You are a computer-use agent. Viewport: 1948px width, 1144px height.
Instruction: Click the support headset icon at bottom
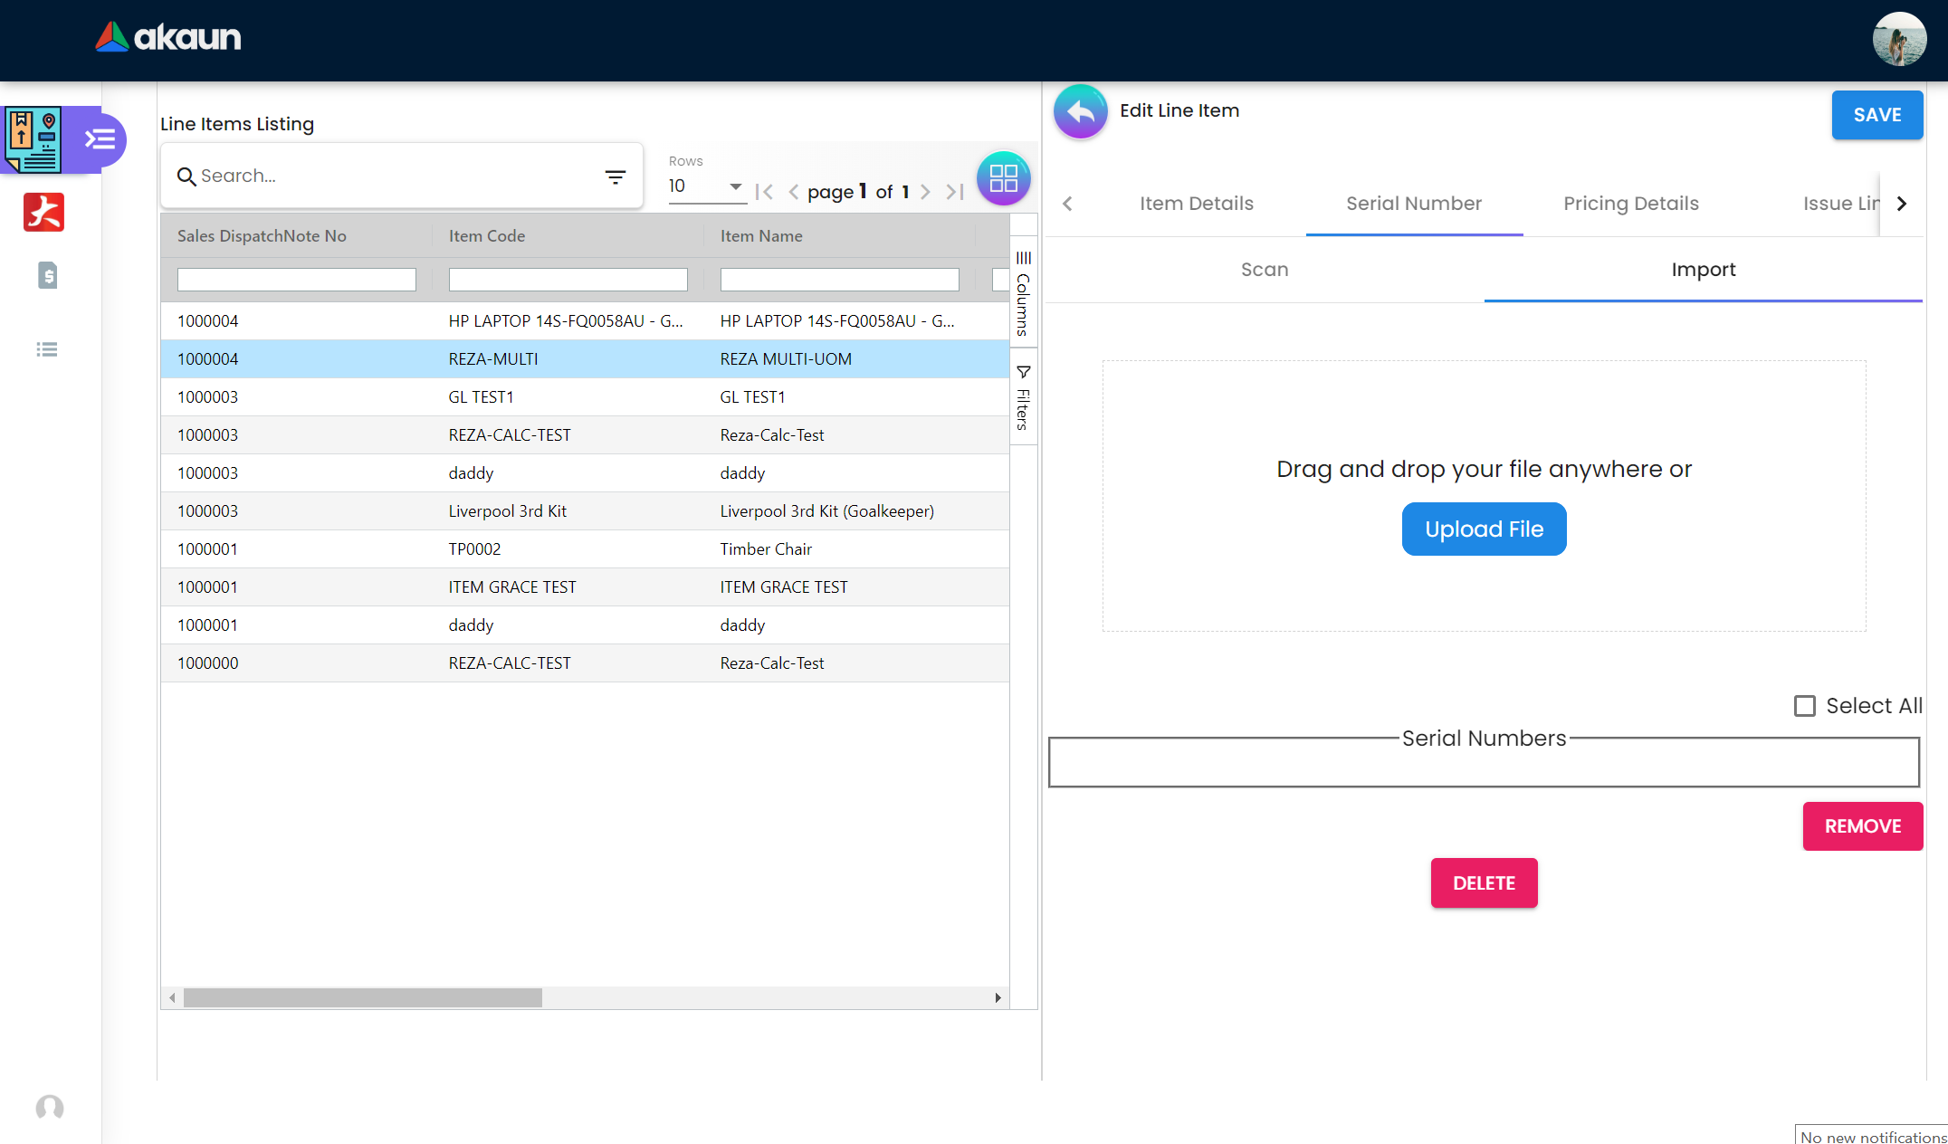50,1107
